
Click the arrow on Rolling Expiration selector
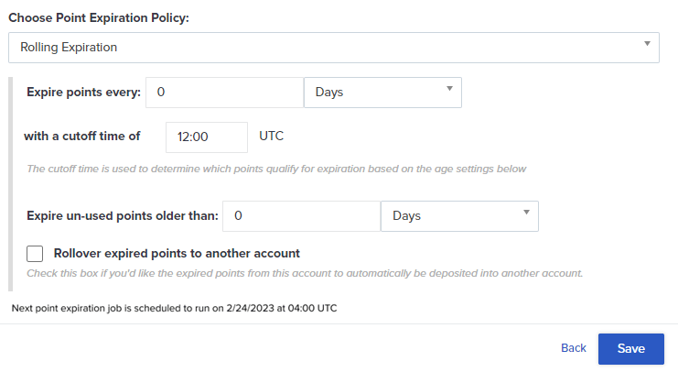click(647, 44)
